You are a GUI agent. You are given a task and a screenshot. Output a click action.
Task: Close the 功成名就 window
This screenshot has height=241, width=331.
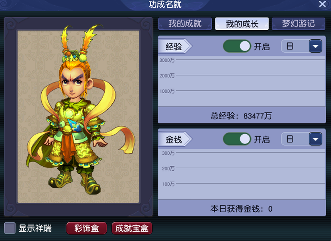(322, 4)
